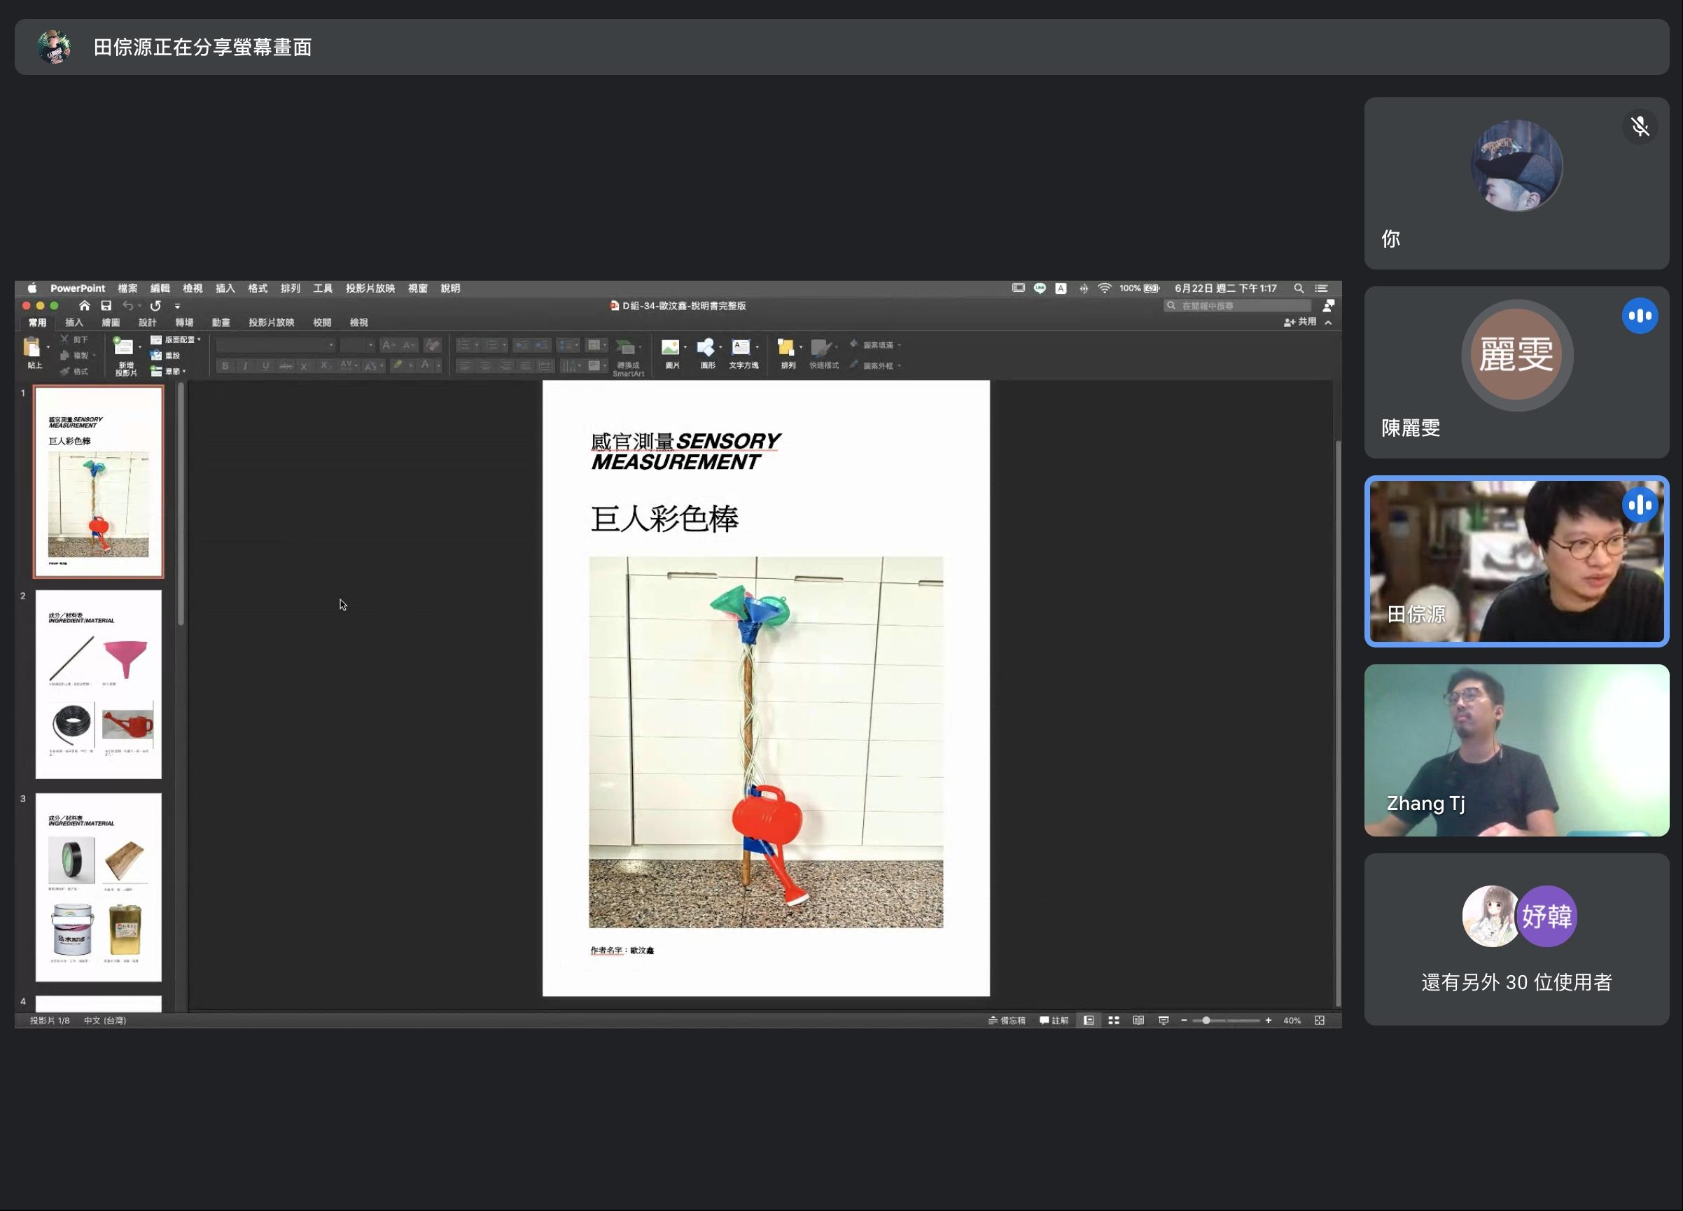The image size is (1683, 1211).
Task: Open the 設計 ribbon tab
Action: [147, 323]
